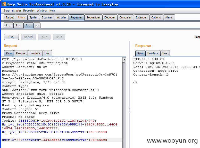Send the request with the Go button
This screenshot has height=148, width=200.
pyautogui.click(x=11, y=37)
